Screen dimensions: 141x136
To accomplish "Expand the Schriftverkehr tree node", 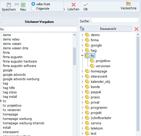I will (x=82, y=118).
